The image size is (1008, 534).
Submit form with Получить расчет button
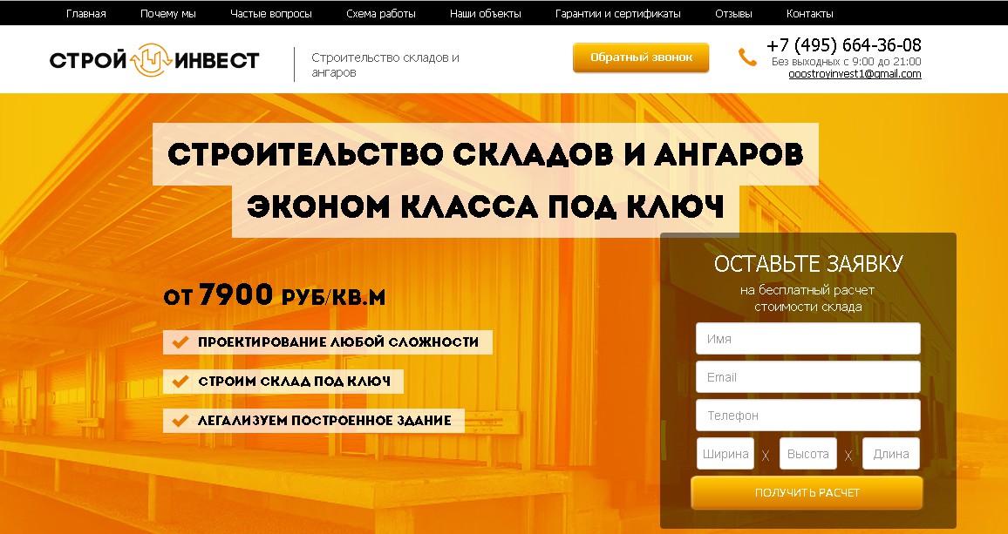807,492
